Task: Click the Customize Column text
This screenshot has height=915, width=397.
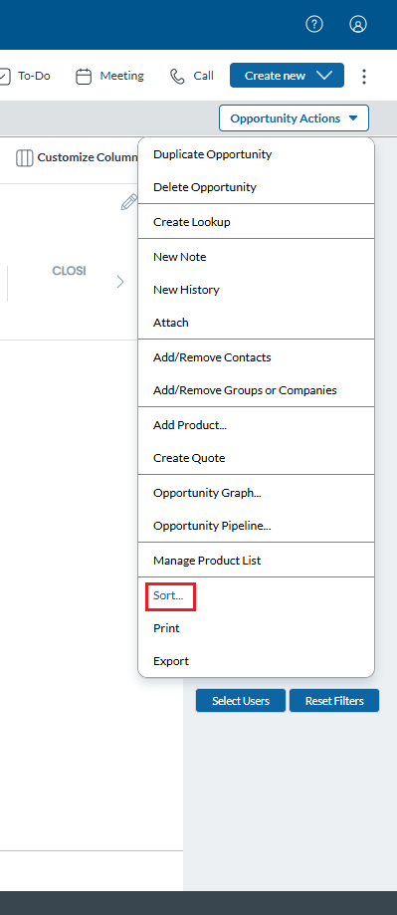Action: click(x=88, y=157)
